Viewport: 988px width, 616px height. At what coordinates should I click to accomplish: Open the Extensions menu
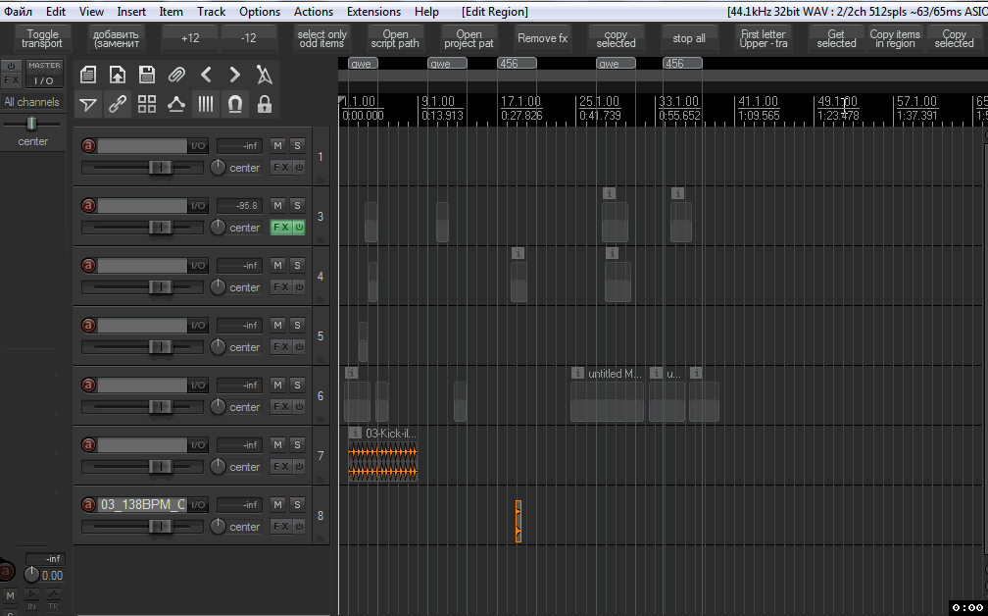coord(373,12)
